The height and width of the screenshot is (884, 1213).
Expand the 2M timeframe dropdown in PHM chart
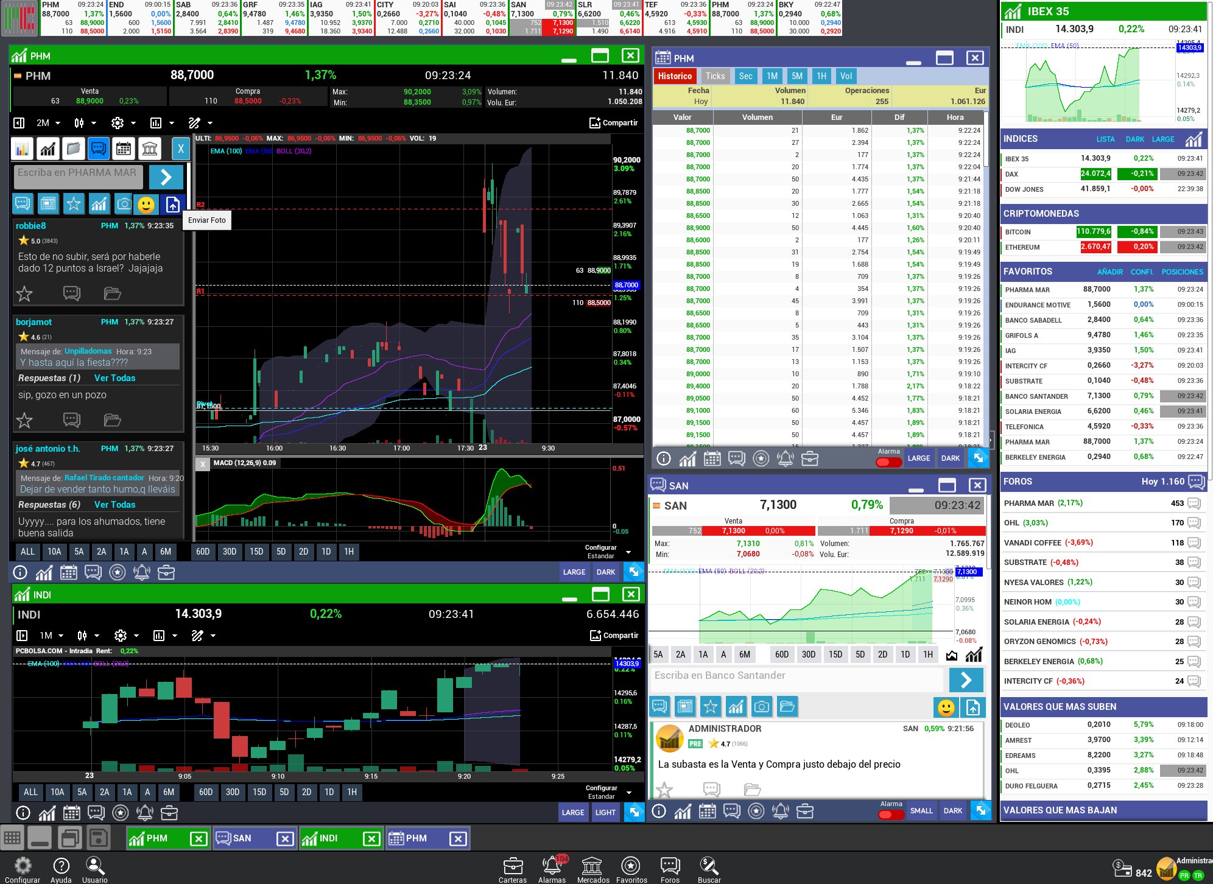coord(48,123)
